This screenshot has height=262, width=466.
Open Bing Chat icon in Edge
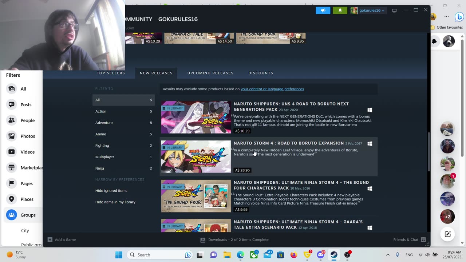click(x=459, y=16)
